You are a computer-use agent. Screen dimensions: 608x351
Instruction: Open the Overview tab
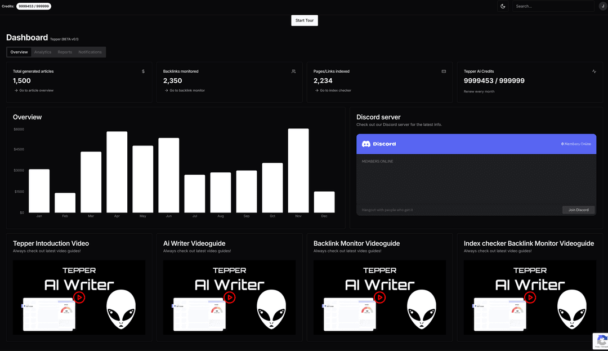tap(19, 52)
